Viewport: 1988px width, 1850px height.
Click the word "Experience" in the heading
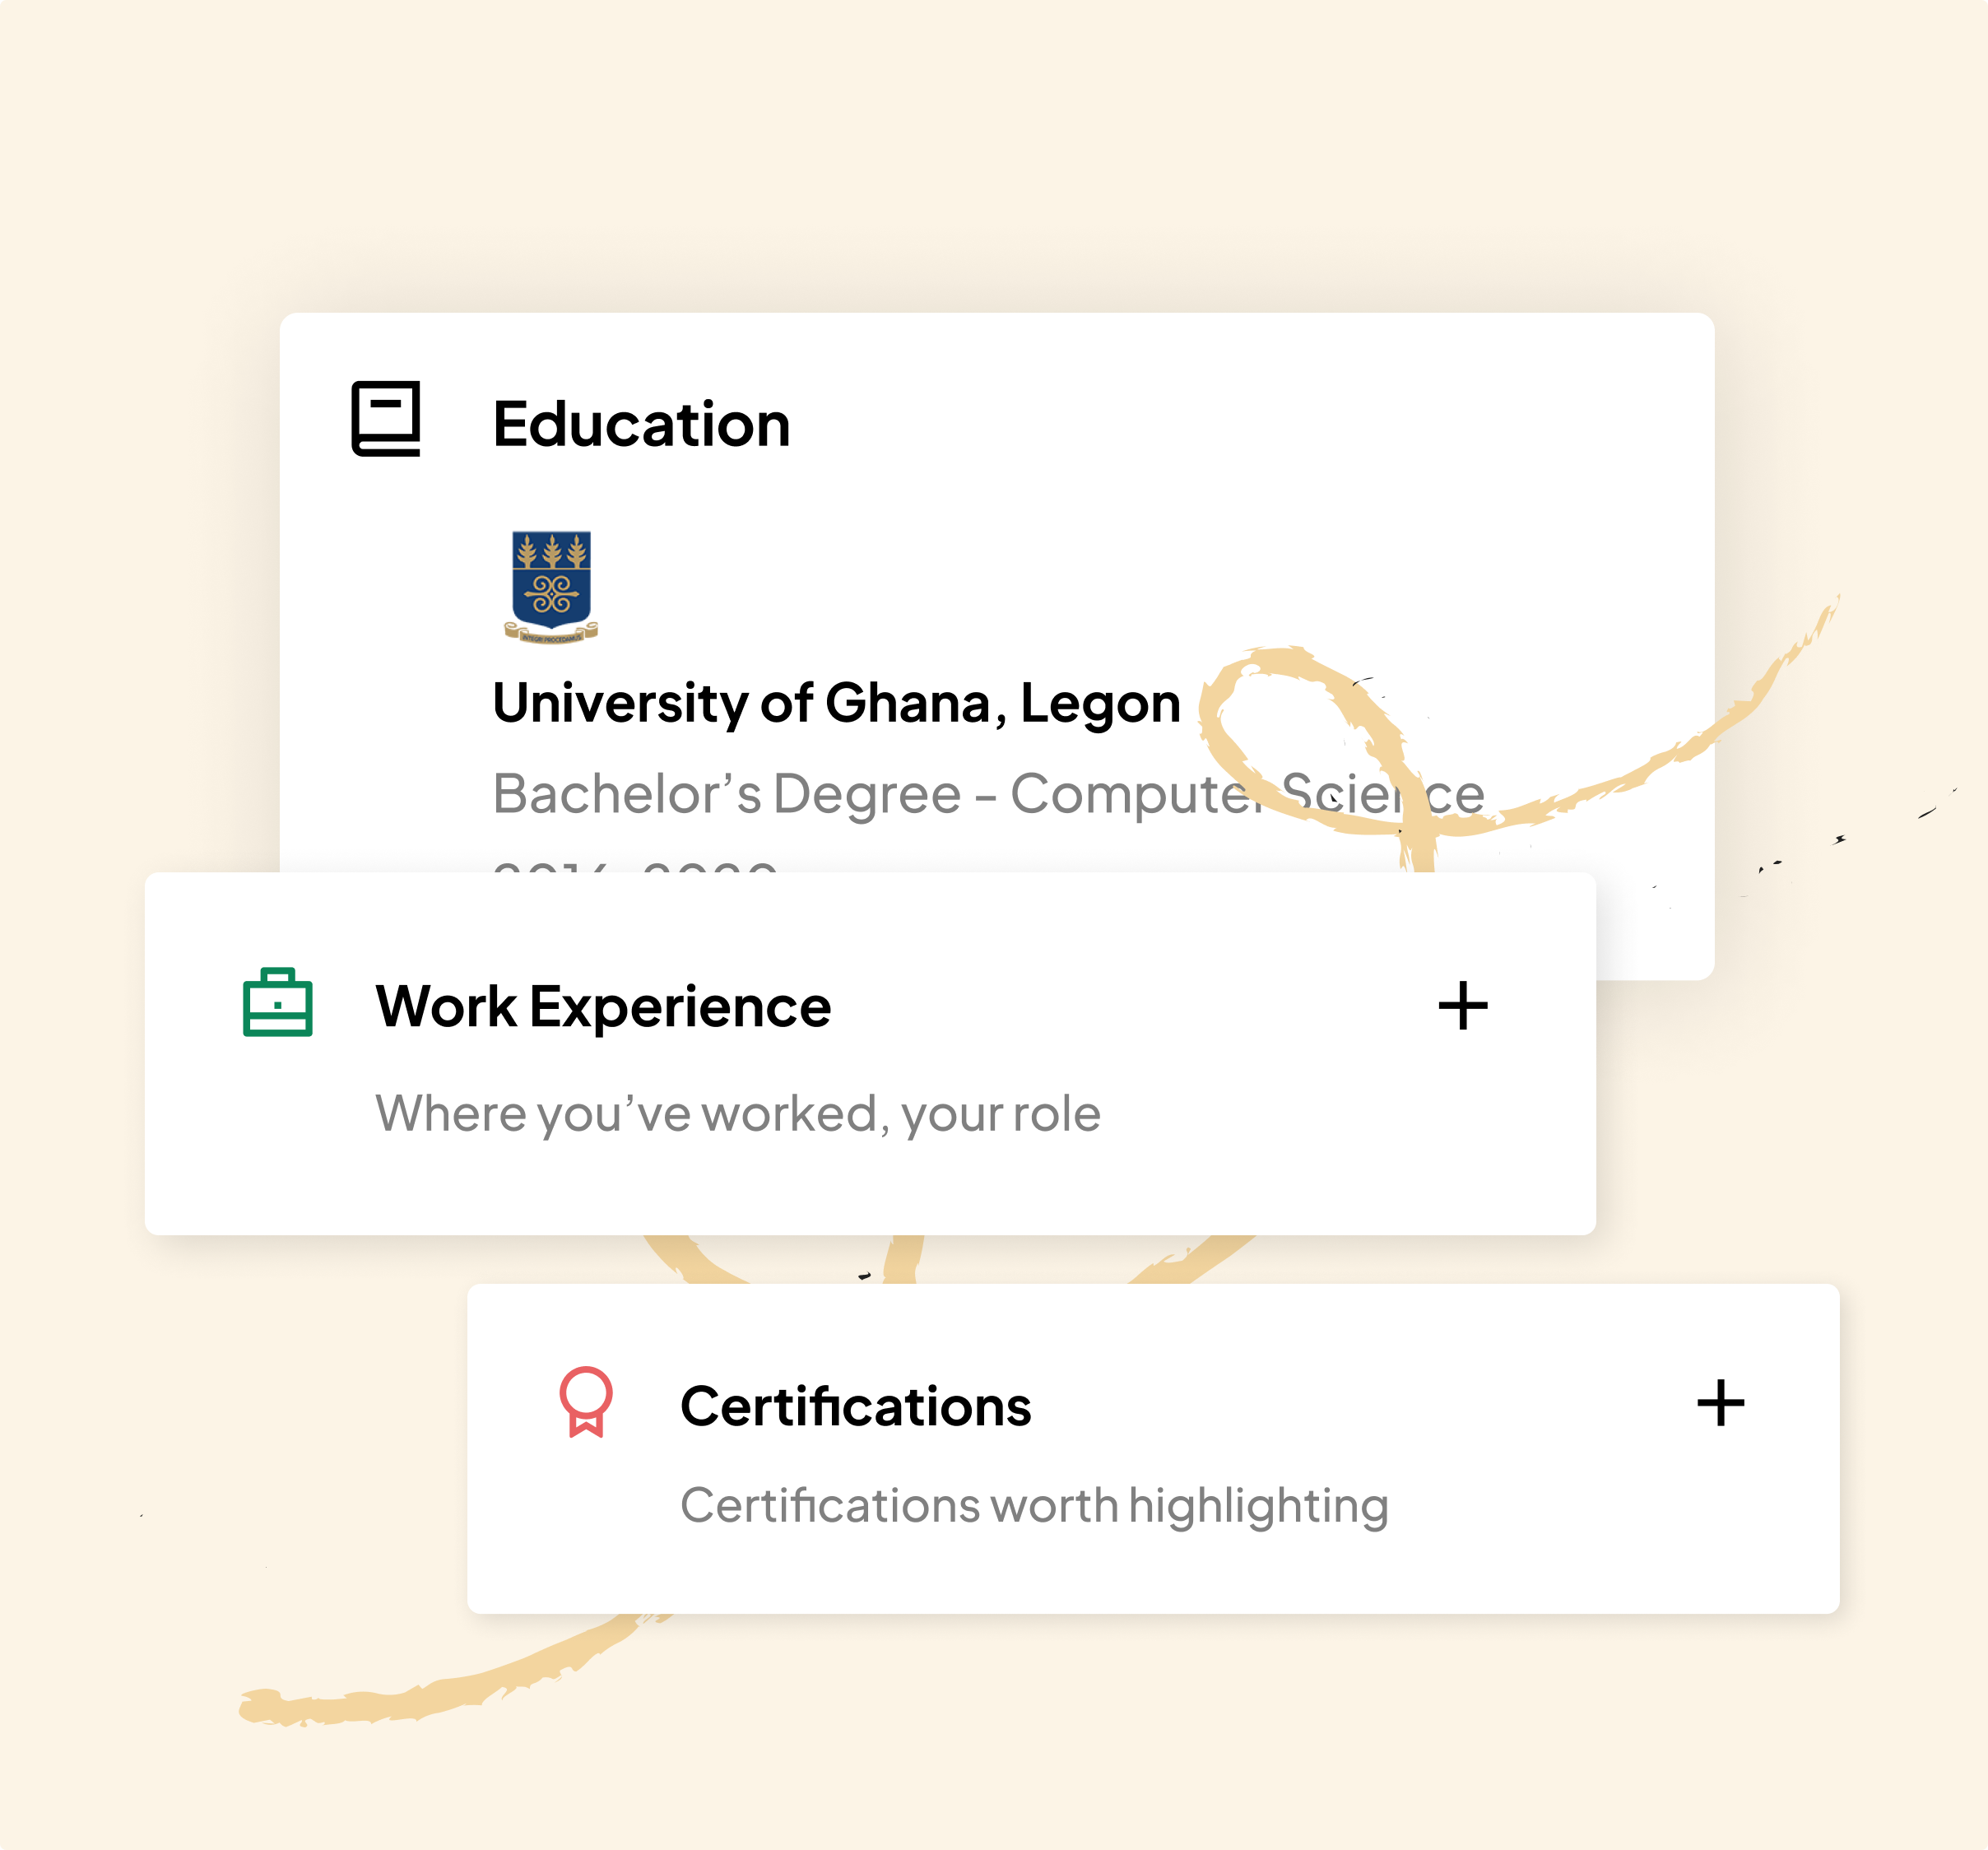pyautogui.click(x=680, y=1006)
